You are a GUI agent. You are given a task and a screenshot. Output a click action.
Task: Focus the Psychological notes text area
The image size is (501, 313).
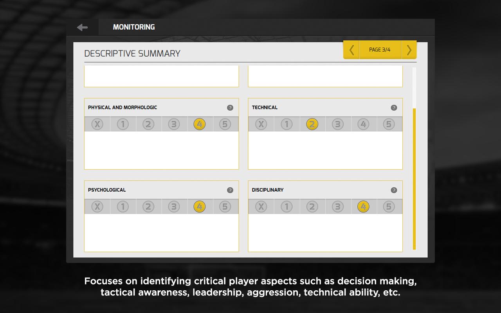pyautogui.click(x=161, y=232)
